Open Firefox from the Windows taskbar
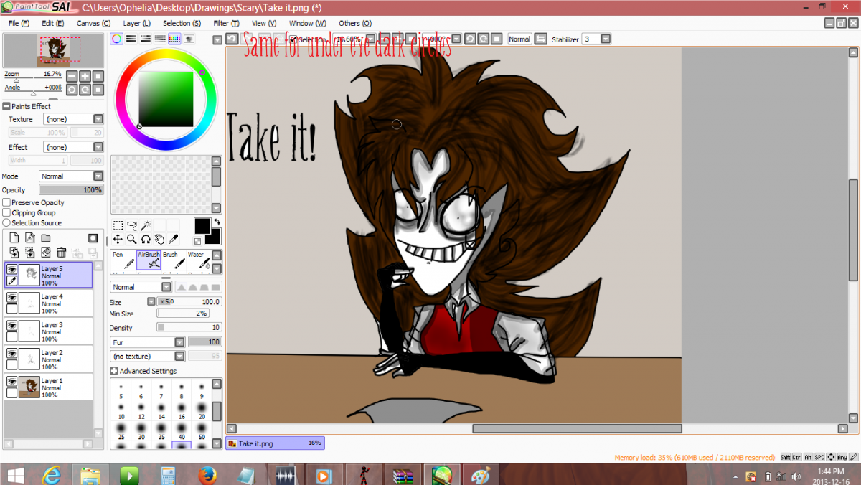 pos(208,475)
